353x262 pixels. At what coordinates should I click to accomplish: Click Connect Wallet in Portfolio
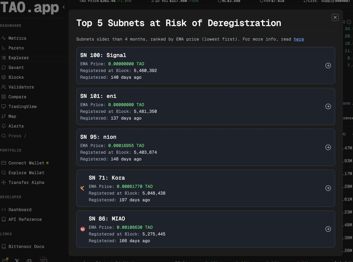pyautogui.click(x=26, y=163)
